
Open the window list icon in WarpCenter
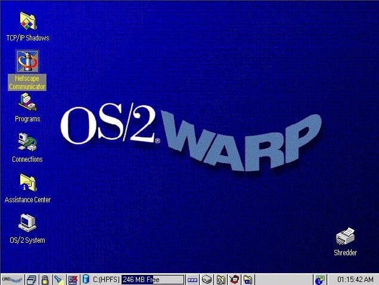pyautogui.click(x=32, y=280)
